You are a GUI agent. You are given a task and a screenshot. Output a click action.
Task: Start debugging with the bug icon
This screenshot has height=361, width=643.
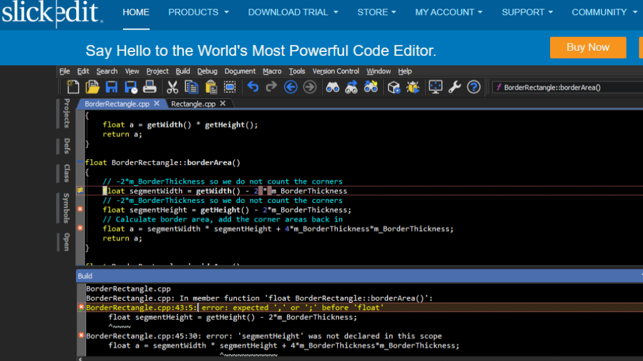413,87
